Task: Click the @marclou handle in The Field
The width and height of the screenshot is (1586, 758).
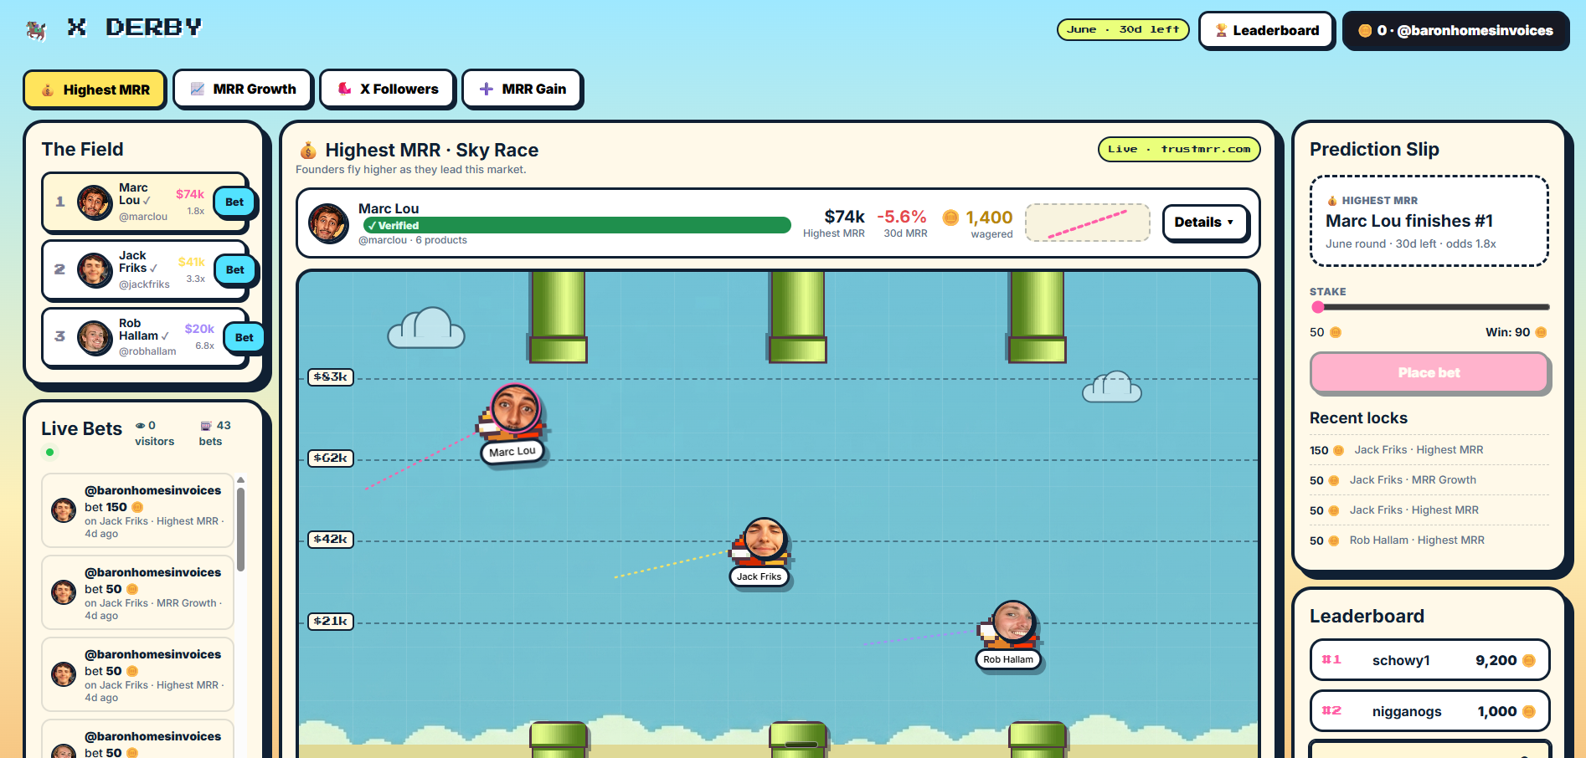Action: point(143,217)
